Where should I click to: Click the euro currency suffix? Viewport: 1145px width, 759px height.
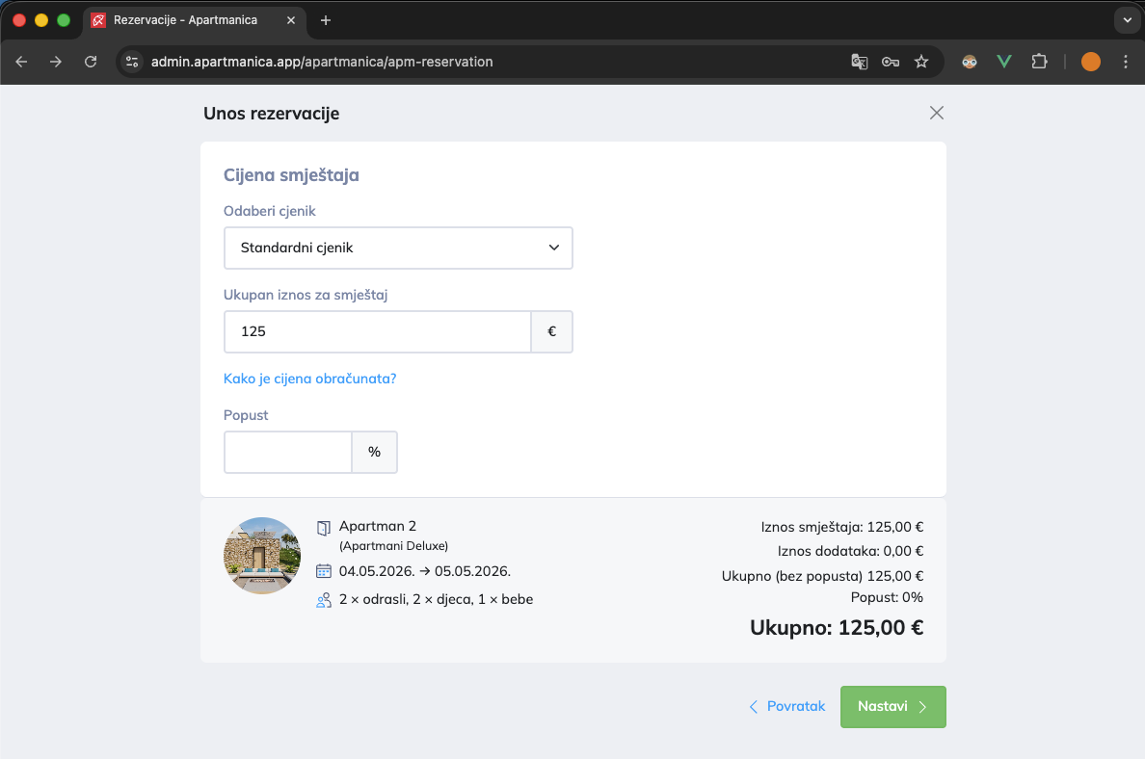[552, 332]
